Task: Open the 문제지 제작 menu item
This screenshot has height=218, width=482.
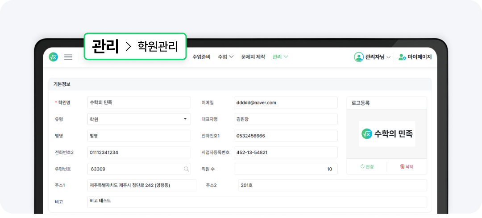Action: click(x=253, y=57)
